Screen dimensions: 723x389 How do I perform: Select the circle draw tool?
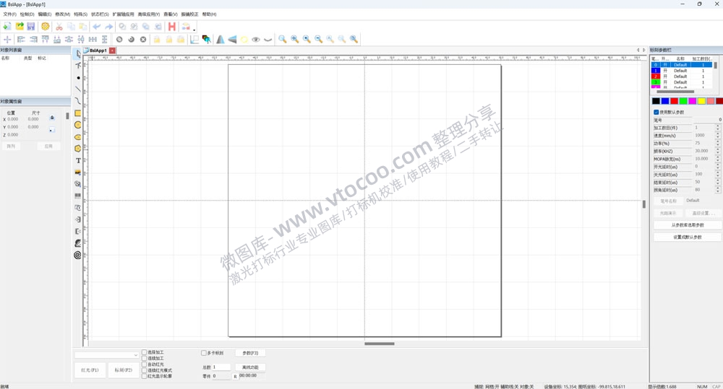click(x=78, y=125)
